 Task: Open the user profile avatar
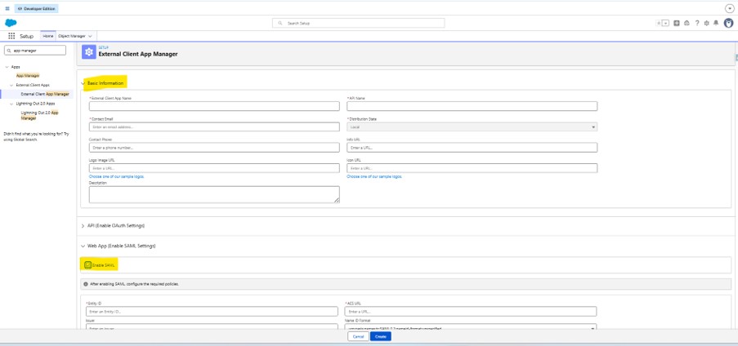click(x=728, y=23)
